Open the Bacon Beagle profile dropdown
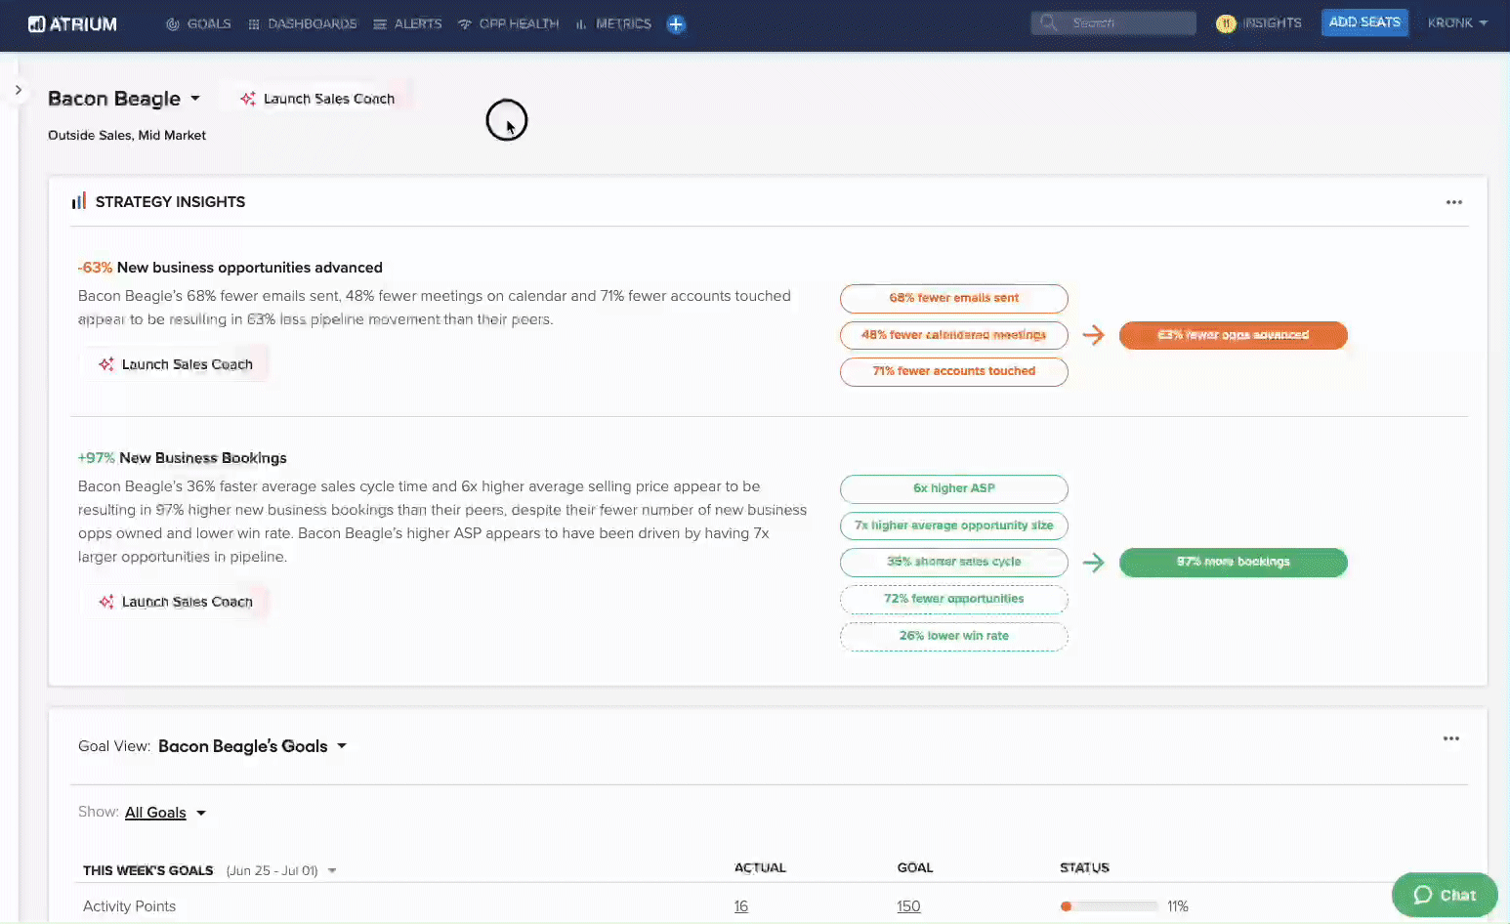This screenshot has width=1510, height=924. (x=195, y=98)
